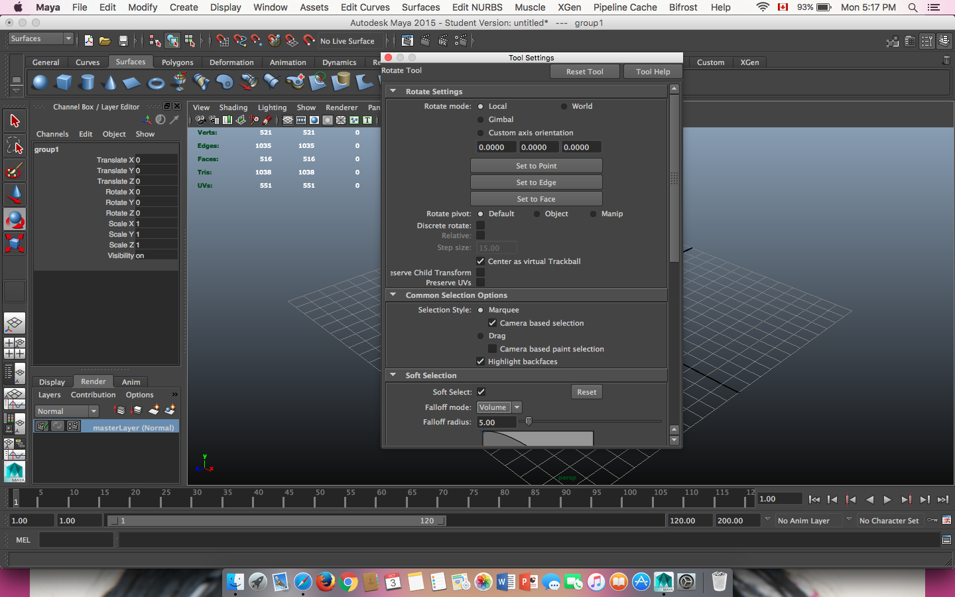Create a NURBS sphere from shelf
The width and height of the screenshot is (955, 597).
(40, 82)
